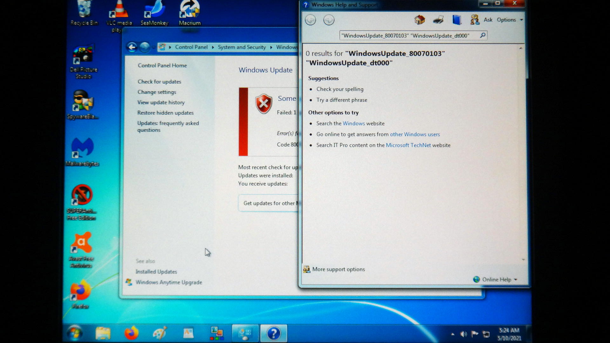
Task: Open Recycle Bin desktop icon
Action: click(84, 13)
